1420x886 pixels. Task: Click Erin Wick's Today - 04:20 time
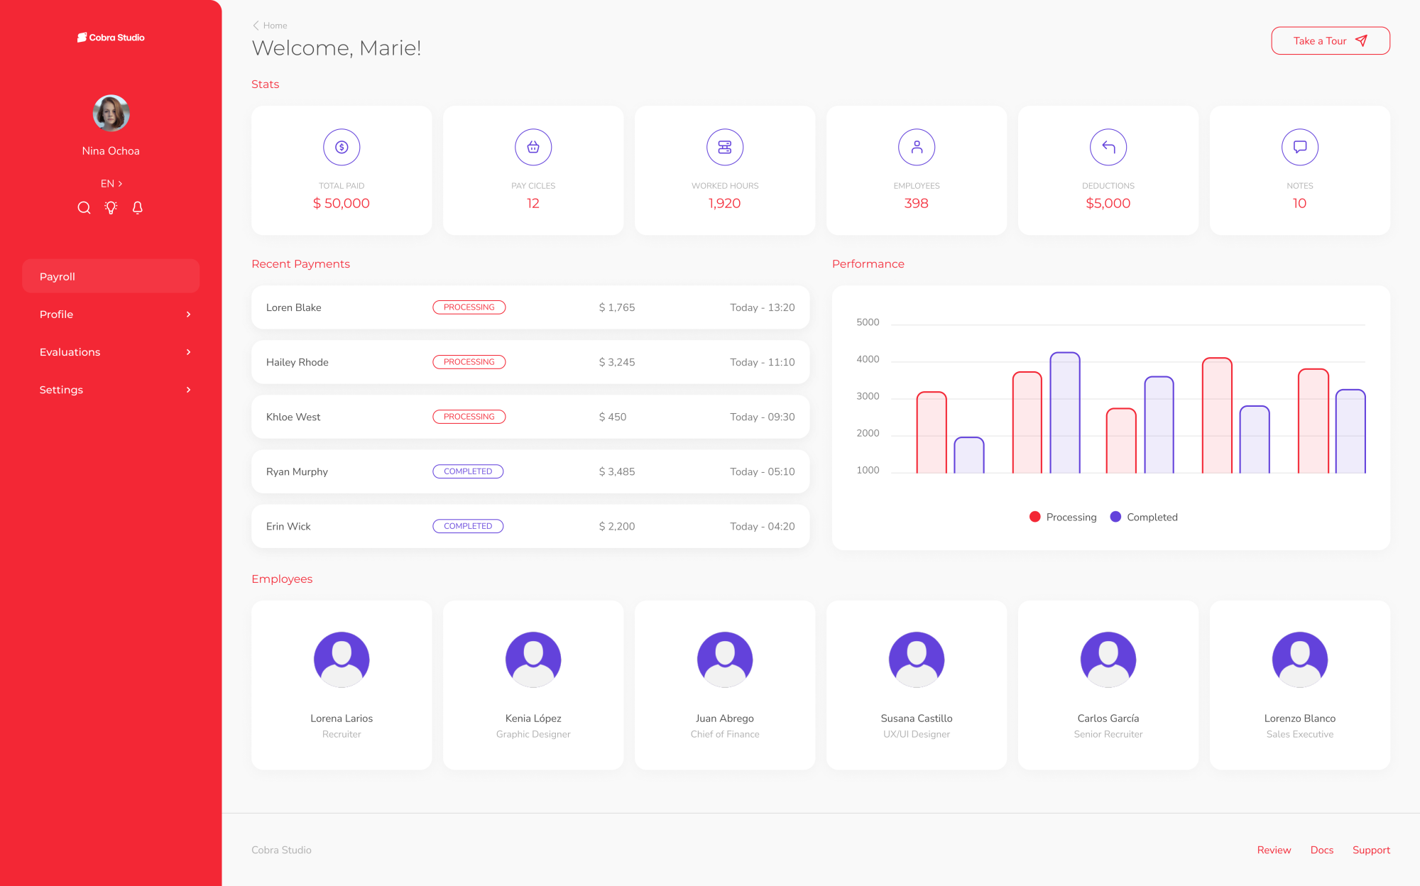click(x=762, y=526)
